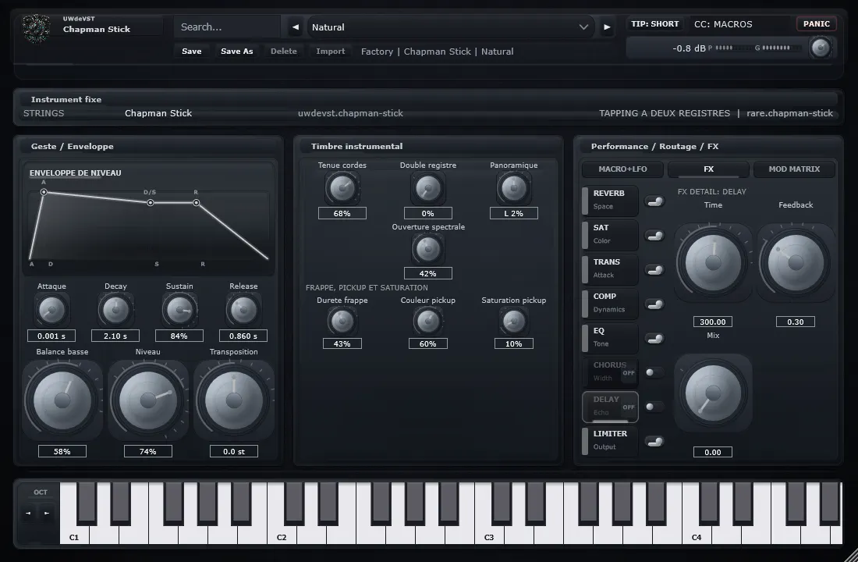Select the CHORUS Width effect slot
Screen dimensions: 858x562
click(x=610, y=372)
